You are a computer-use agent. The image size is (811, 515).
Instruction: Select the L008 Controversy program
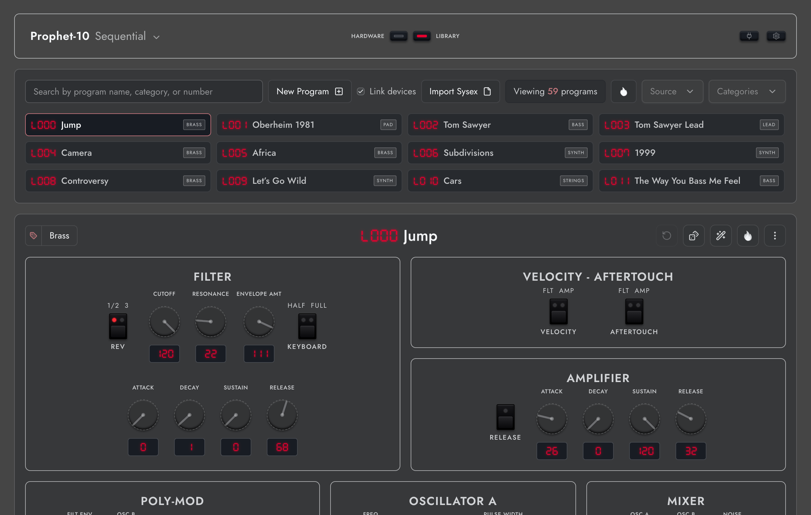click(x=118, y=181)
